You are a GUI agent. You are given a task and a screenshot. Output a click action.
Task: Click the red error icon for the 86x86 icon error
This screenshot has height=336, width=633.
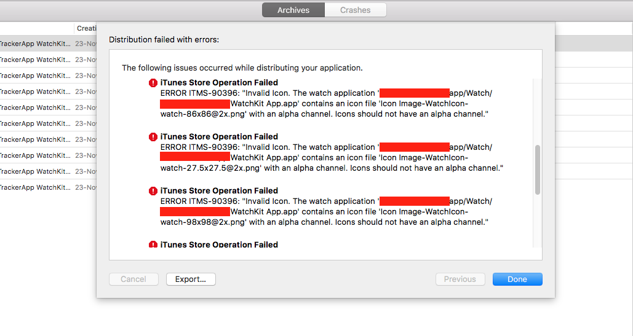[153, 83]
